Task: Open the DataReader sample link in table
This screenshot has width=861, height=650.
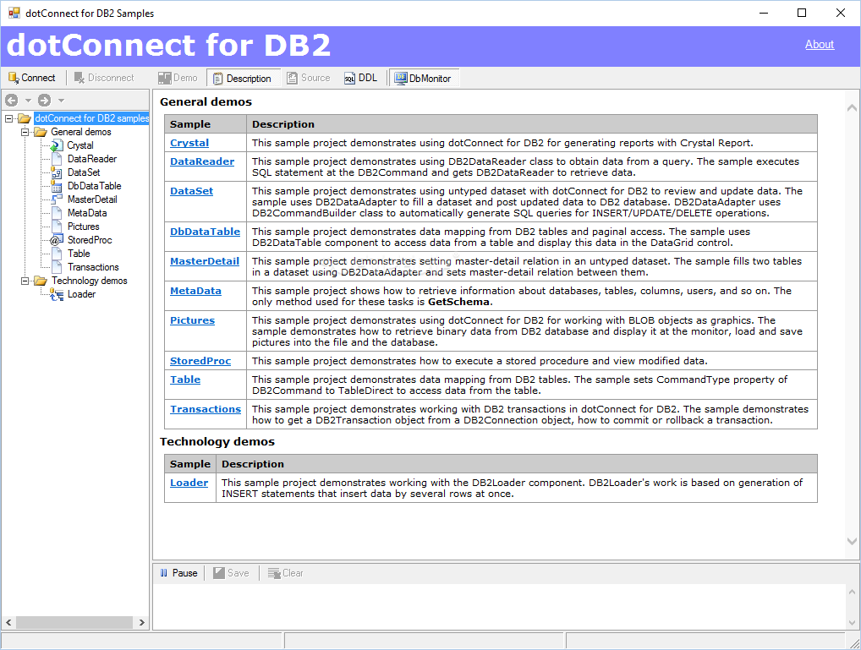Action: point(202,161)
